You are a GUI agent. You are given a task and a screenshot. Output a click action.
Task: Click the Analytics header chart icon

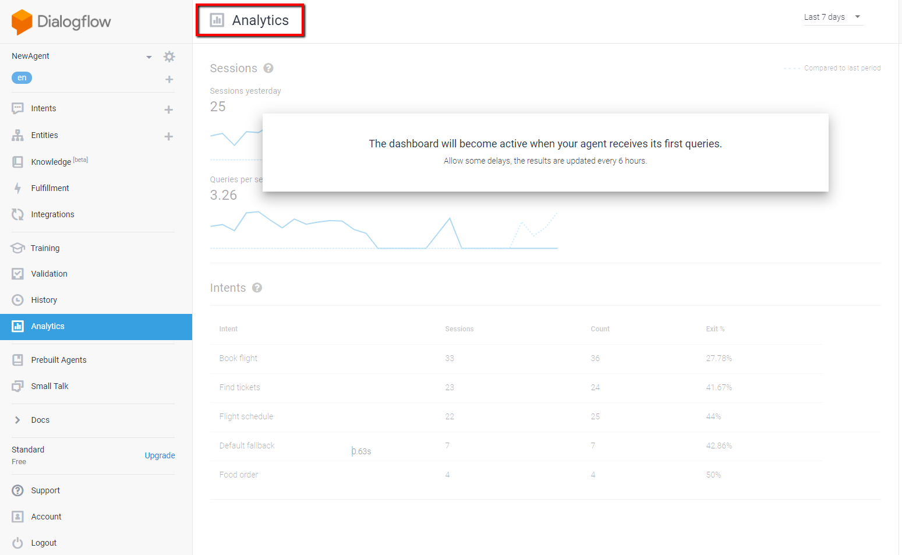pos(217,20)
